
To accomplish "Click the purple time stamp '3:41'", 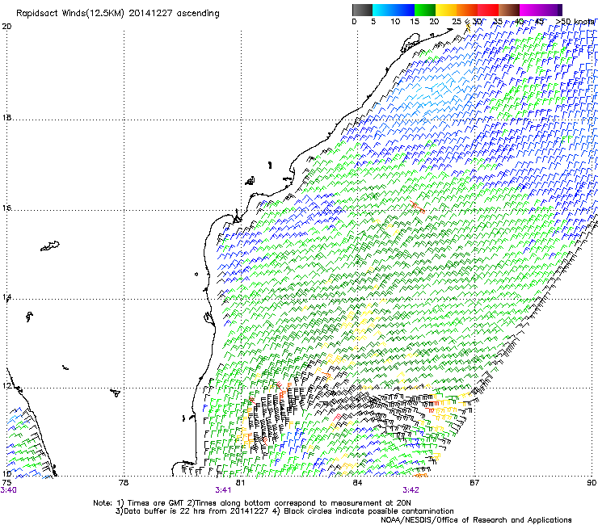I will point(223,490).
